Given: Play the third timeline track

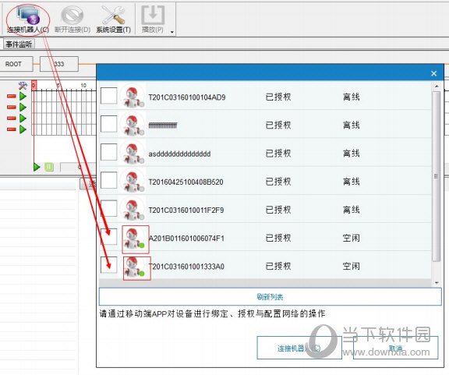Looking at the screenshot, I should pos(23,118).
